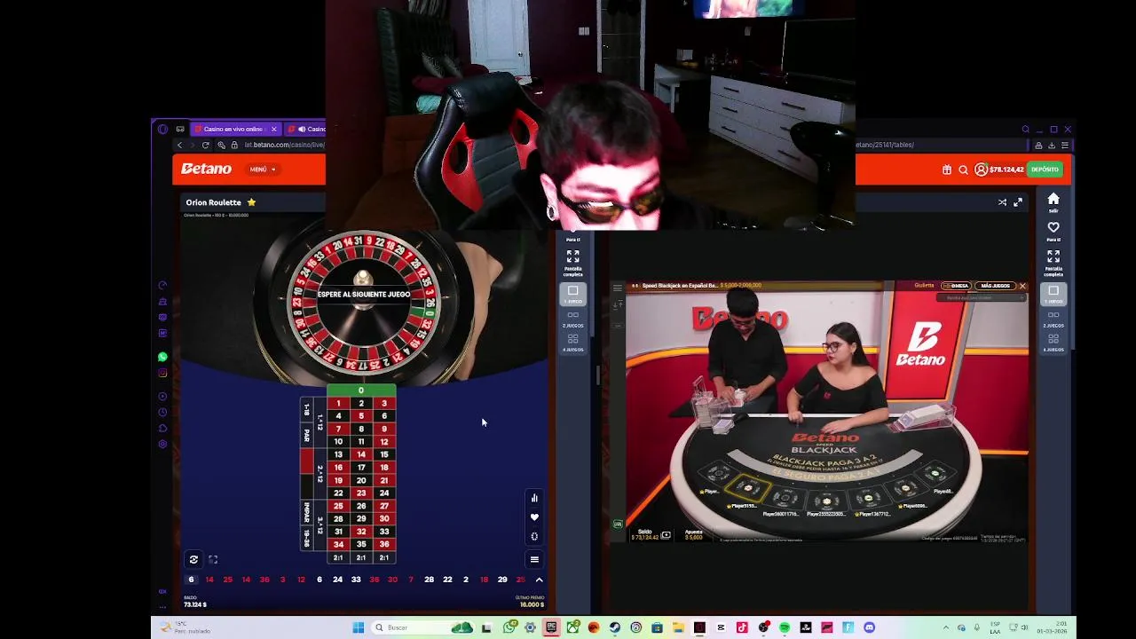
Task: Bet on the 1-18 low range
Action: tap(307, 410)
